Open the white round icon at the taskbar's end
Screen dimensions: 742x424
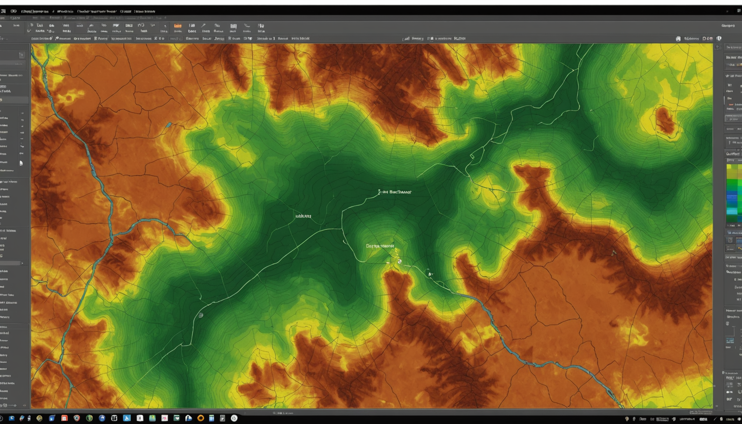(x=234, y=418)
